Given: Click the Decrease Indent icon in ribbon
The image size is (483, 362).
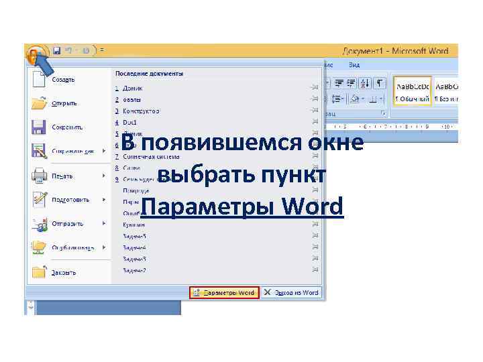Looking at the screenshot, I should click(x=339, y=83).
